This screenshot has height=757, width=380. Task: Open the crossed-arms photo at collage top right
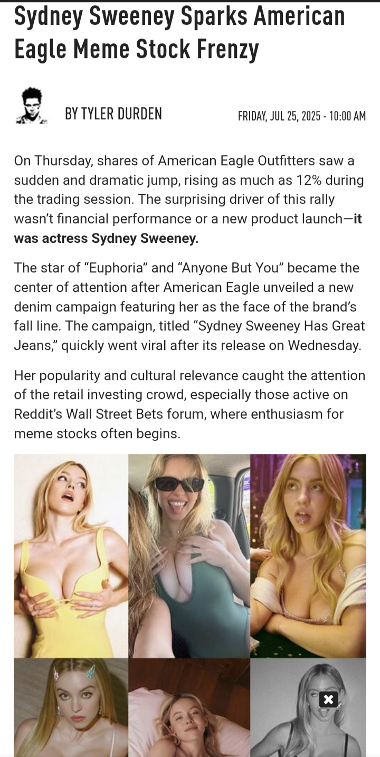308,556
